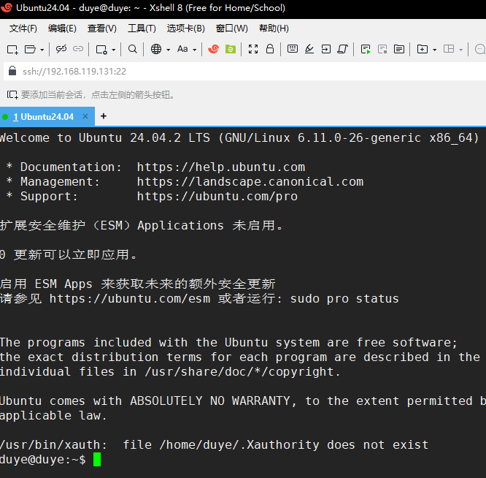Click the Tab layout arrangement icon
The width and height of the screenshot is (486, 478).
pos(449,49)
